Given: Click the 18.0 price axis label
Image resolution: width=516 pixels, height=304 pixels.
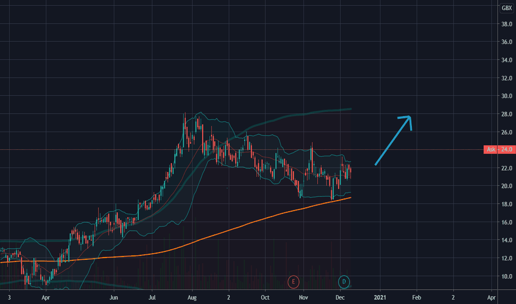Looking at the screenshot, I should coord(507,204).
